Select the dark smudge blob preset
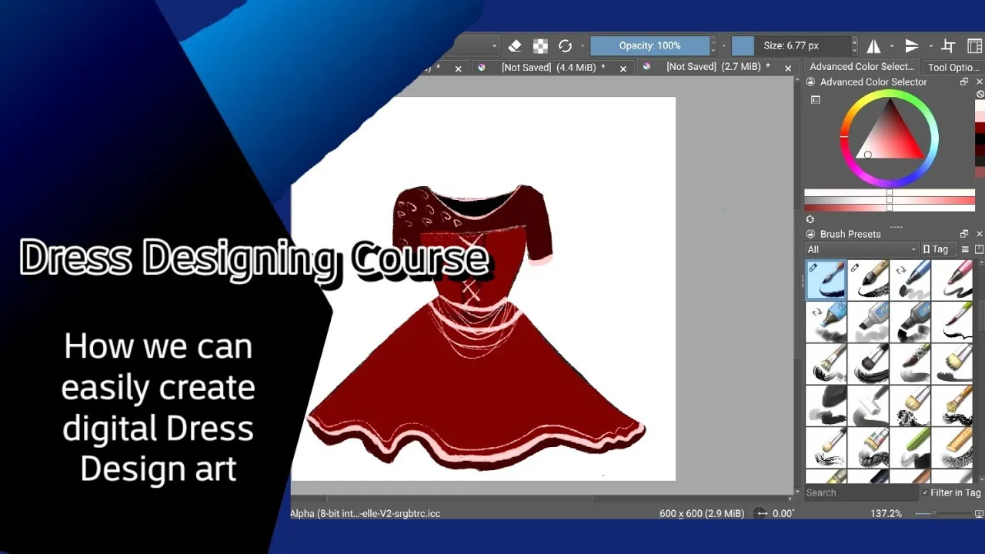This screenshot has width=985, height=554. 826,406
